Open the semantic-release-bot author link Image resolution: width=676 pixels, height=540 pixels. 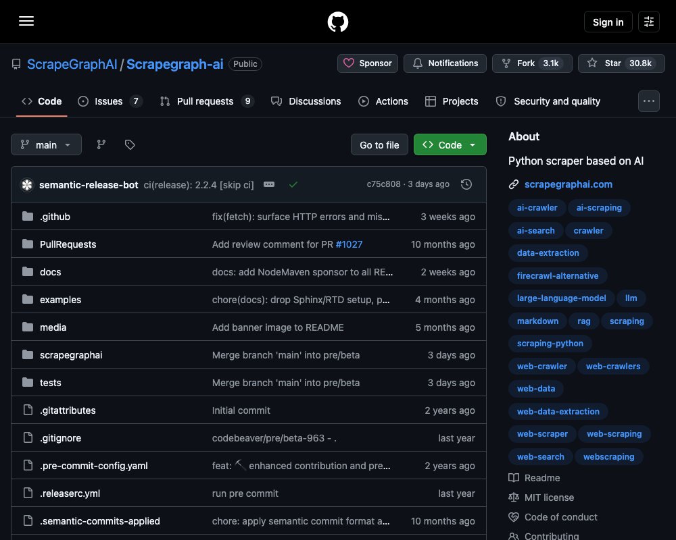[89, 185]
